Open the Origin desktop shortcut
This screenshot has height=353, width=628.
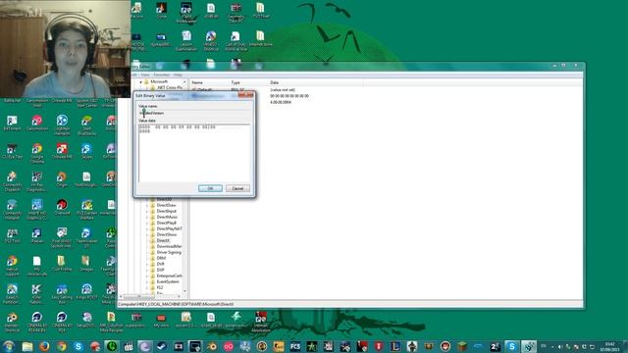(62, 179)
